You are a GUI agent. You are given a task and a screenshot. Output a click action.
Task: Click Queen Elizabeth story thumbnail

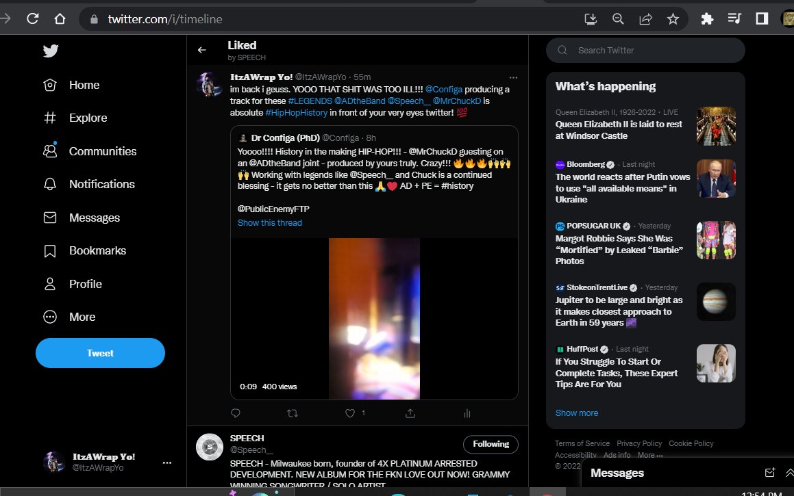(716, 126)
